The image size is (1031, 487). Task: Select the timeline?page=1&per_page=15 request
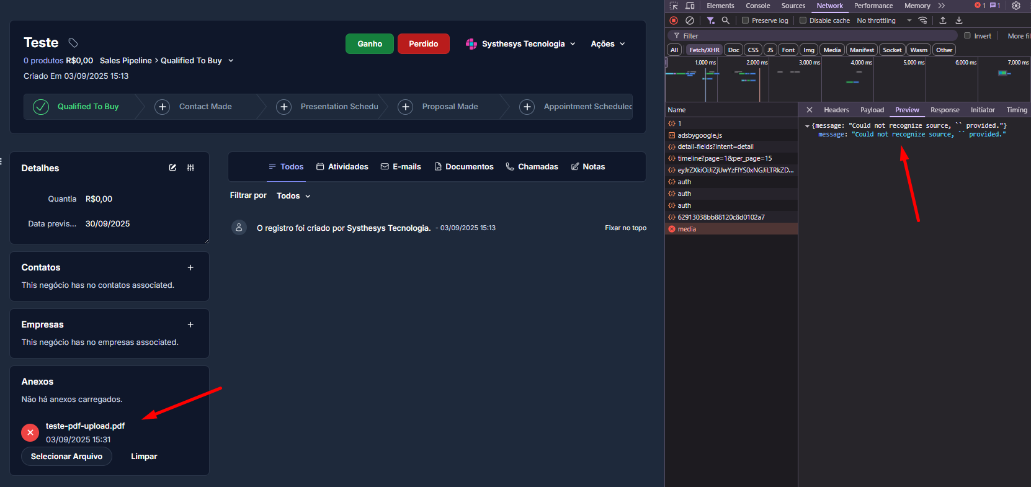coord(731,158)
